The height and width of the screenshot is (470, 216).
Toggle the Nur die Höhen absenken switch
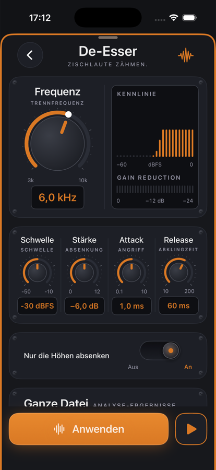click(x=160, y=350)
